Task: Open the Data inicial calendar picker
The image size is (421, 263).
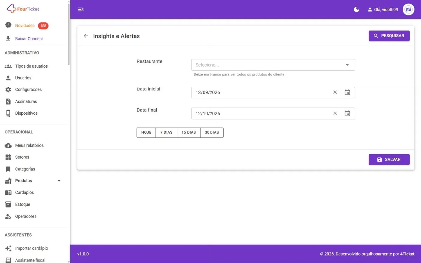Action: [x=347, y=92]
